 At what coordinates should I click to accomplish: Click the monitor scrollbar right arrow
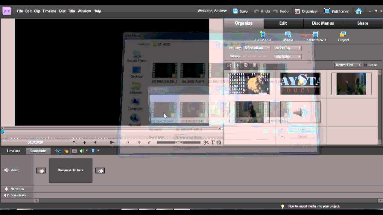coord(220,128)
